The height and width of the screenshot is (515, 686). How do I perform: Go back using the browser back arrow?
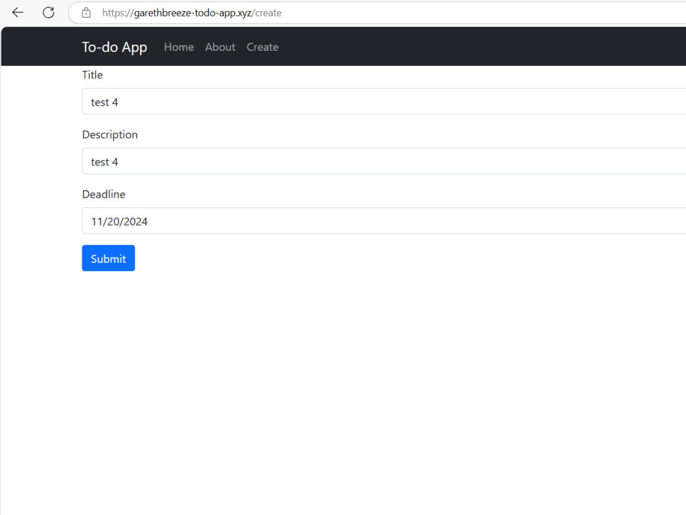(x=18, y=12)
